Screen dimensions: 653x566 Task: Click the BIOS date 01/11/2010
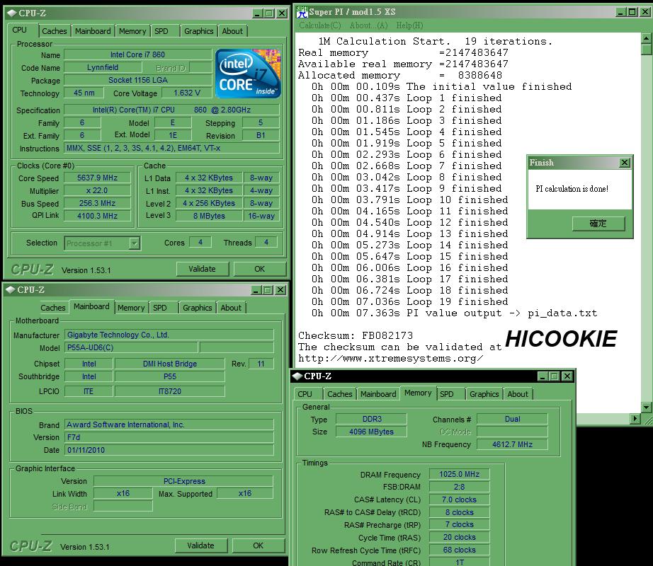pos(169,450)
